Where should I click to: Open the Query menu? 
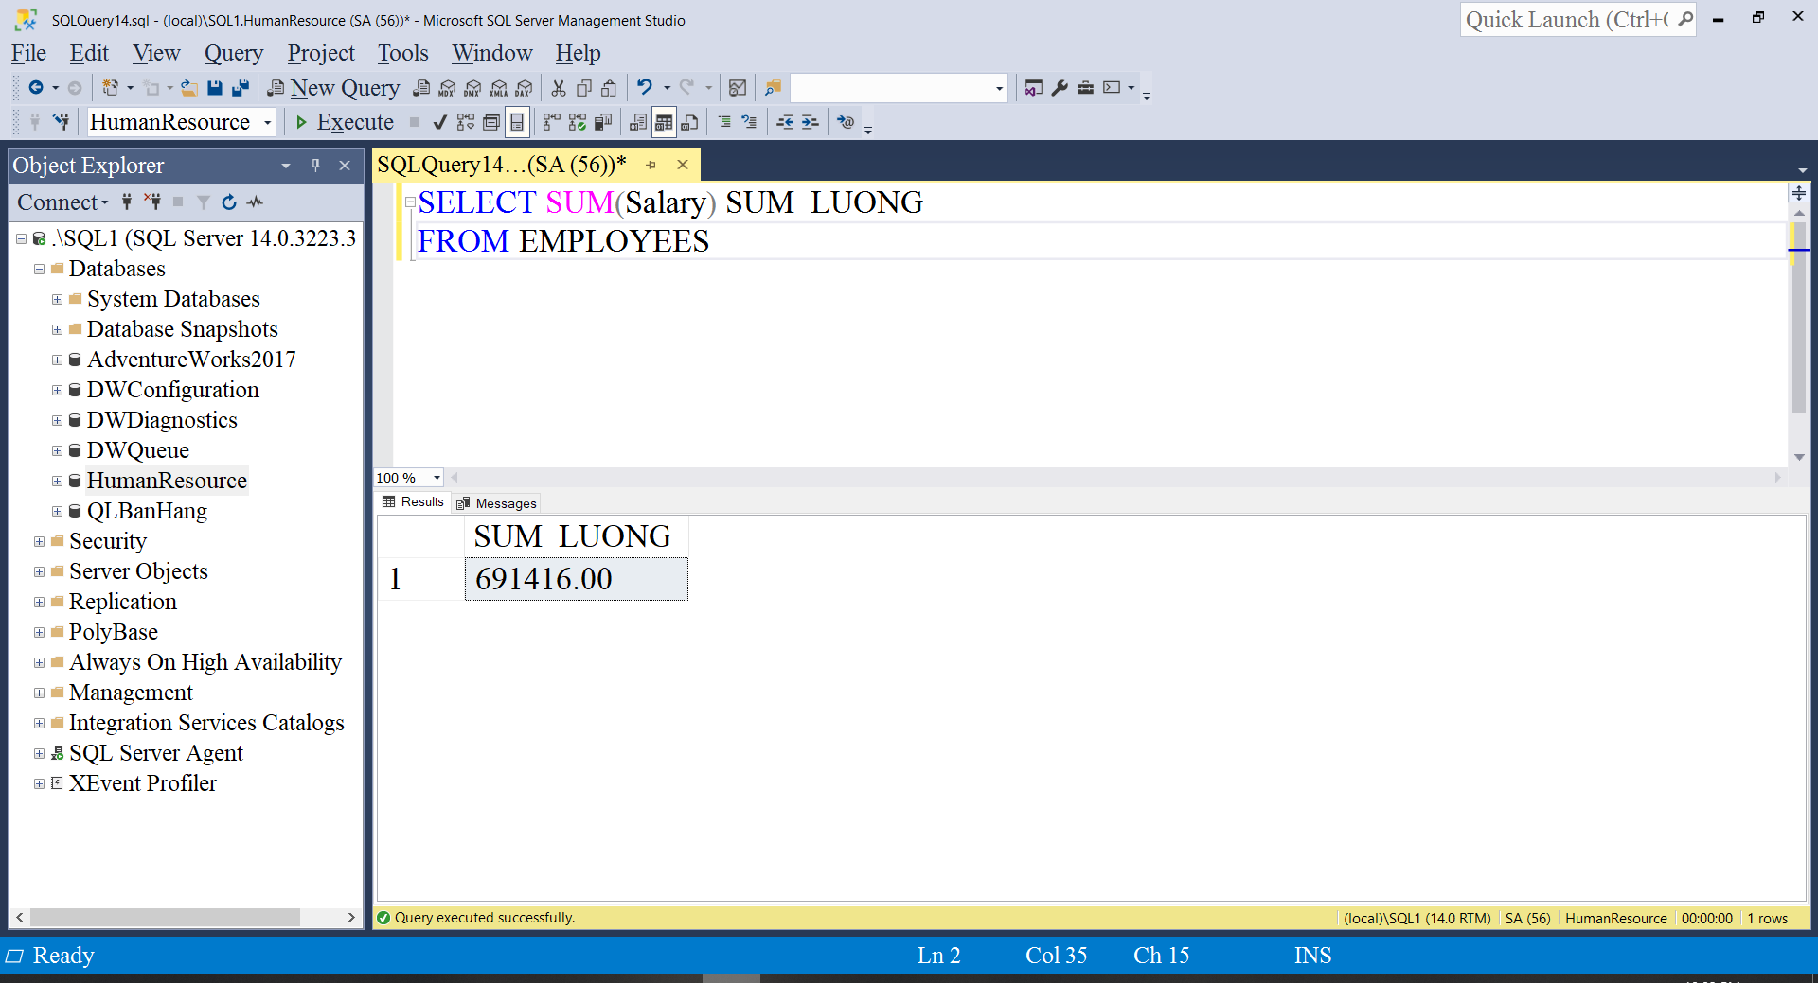pos(233,53)
